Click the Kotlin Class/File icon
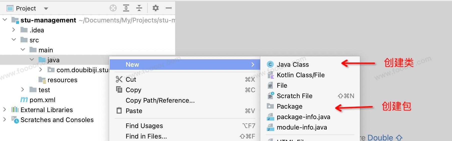 click(x=270, y=75)
